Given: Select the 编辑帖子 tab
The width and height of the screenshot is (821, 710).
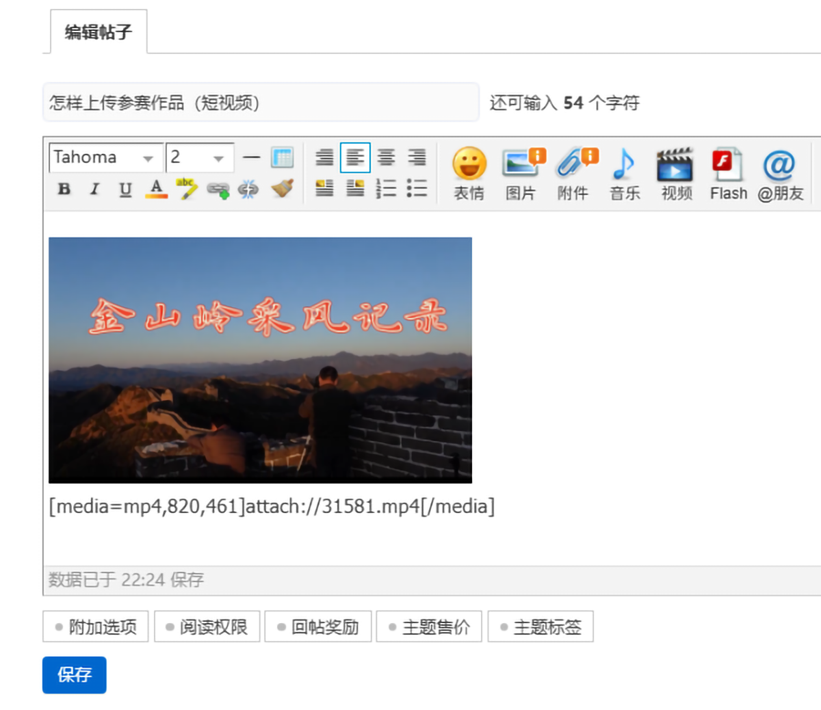Looking at the screenshot, I should tap(99, 31).
